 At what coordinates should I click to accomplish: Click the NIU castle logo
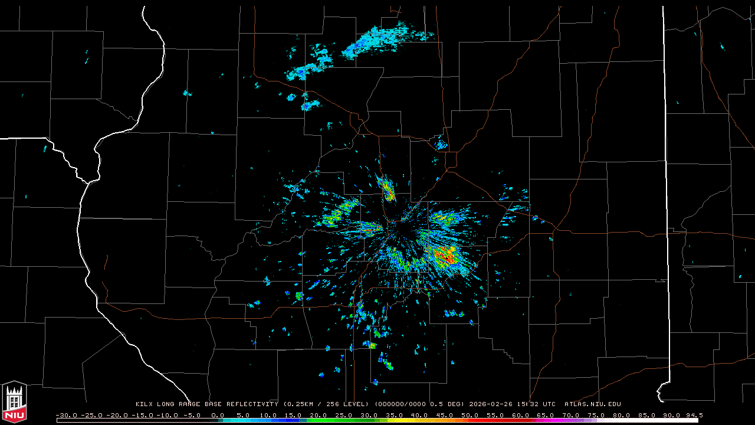pos(14,401)
